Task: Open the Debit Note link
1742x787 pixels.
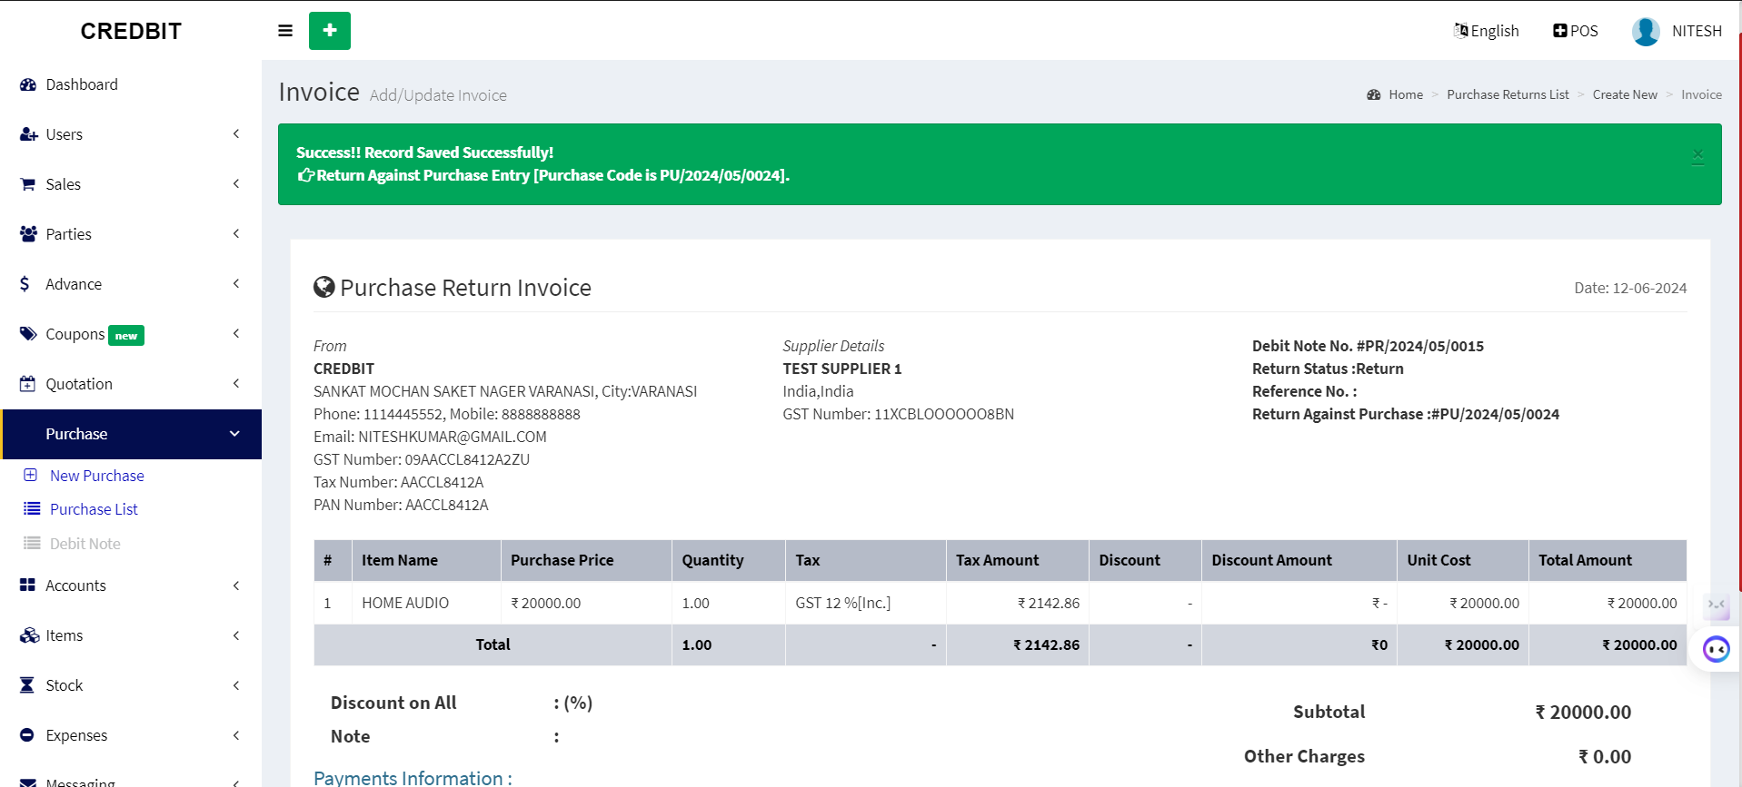Action: click(85, 544)
